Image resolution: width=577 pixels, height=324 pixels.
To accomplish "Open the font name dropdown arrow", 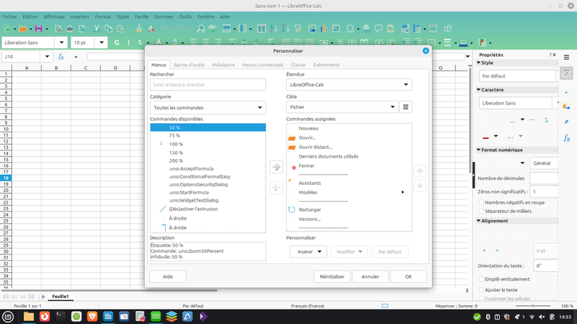I will pyautogui.click(x=61, y=42).
